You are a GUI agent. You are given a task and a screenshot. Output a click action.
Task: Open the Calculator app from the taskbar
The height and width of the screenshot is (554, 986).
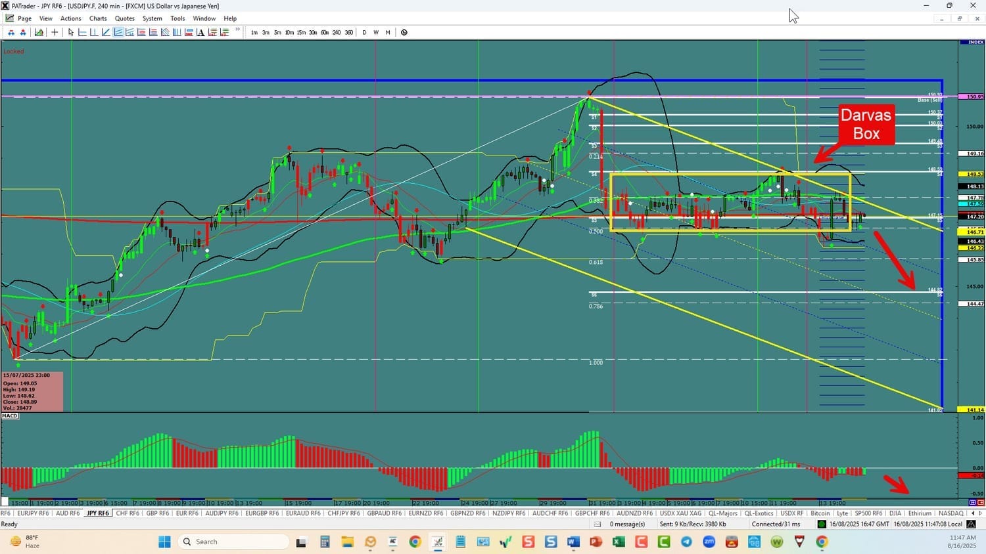click(x=325, y=542)
